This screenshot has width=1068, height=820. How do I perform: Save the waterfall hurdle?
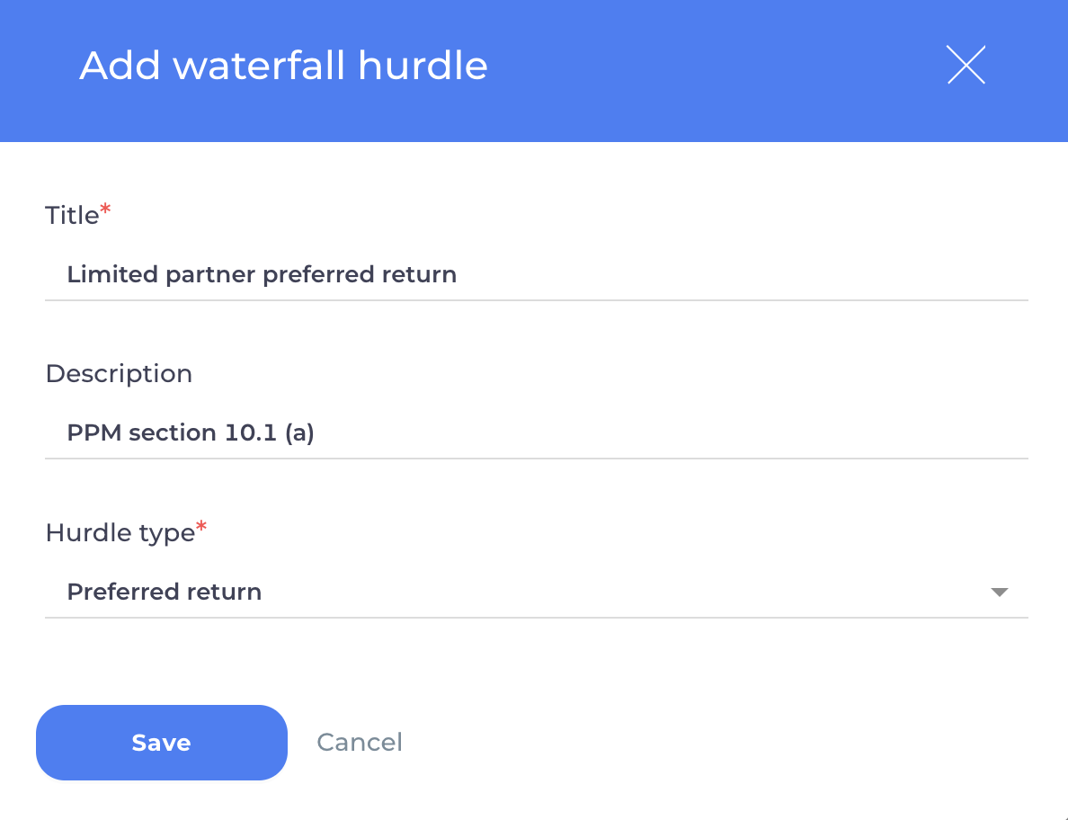[161, 742]
